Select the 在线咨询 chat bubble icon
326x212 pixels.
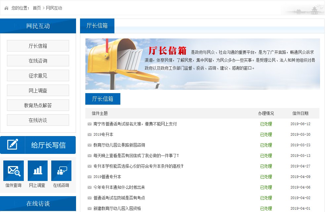tap(61, 170)
